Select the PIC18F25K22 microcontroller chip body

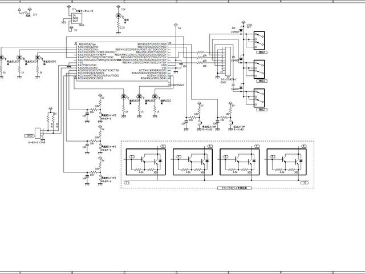pos(122,62)
